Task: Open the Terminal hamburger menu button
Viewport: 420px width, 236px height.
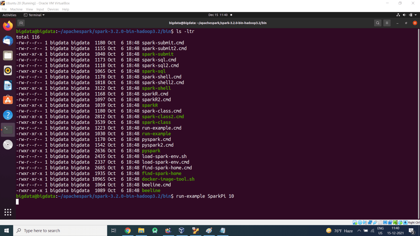Action: [x=387, y=23]
